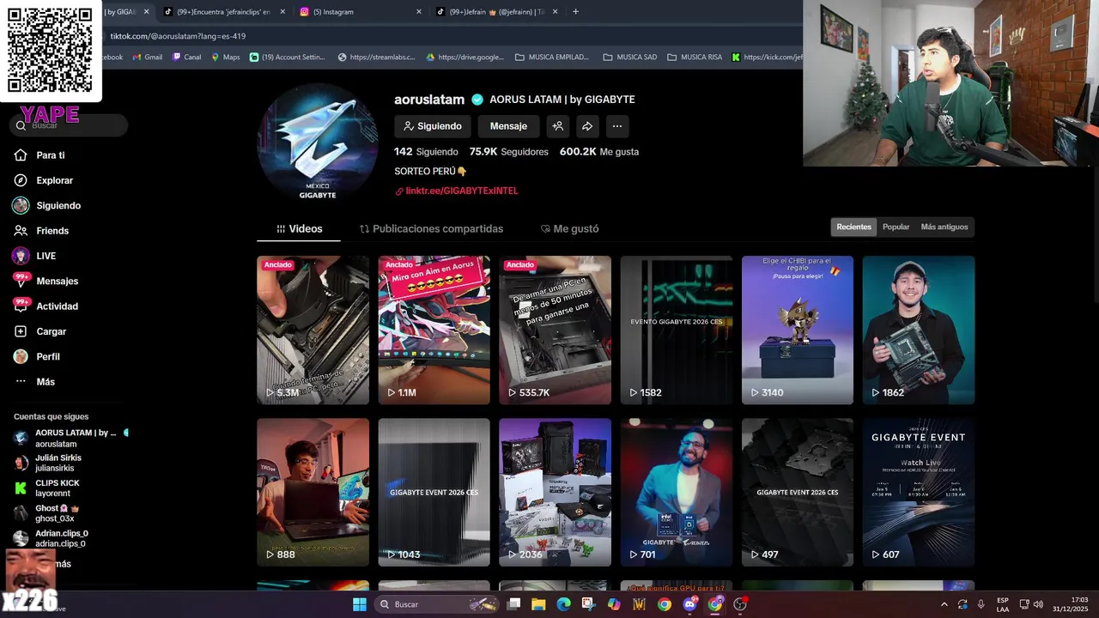Open Ghost ghost_03x account
1099x618 pixels.
(x=58, y=513)
